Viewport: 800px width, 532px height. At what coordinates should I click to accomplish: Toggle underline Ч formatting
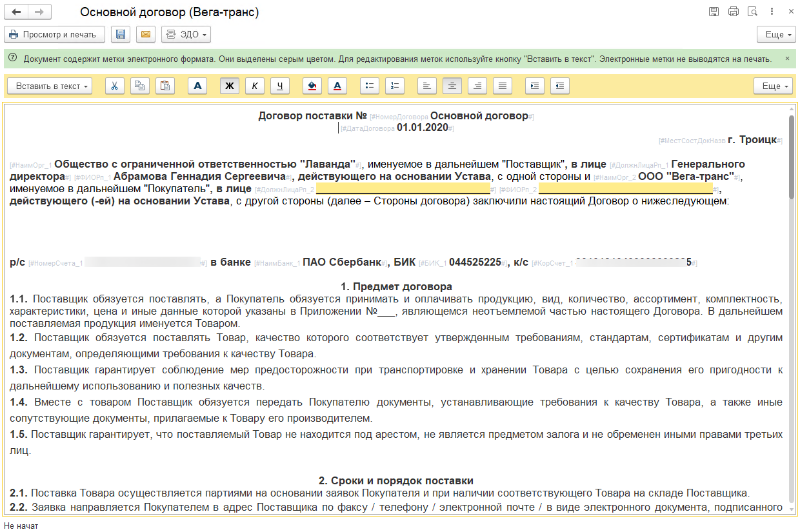[280, 86]
